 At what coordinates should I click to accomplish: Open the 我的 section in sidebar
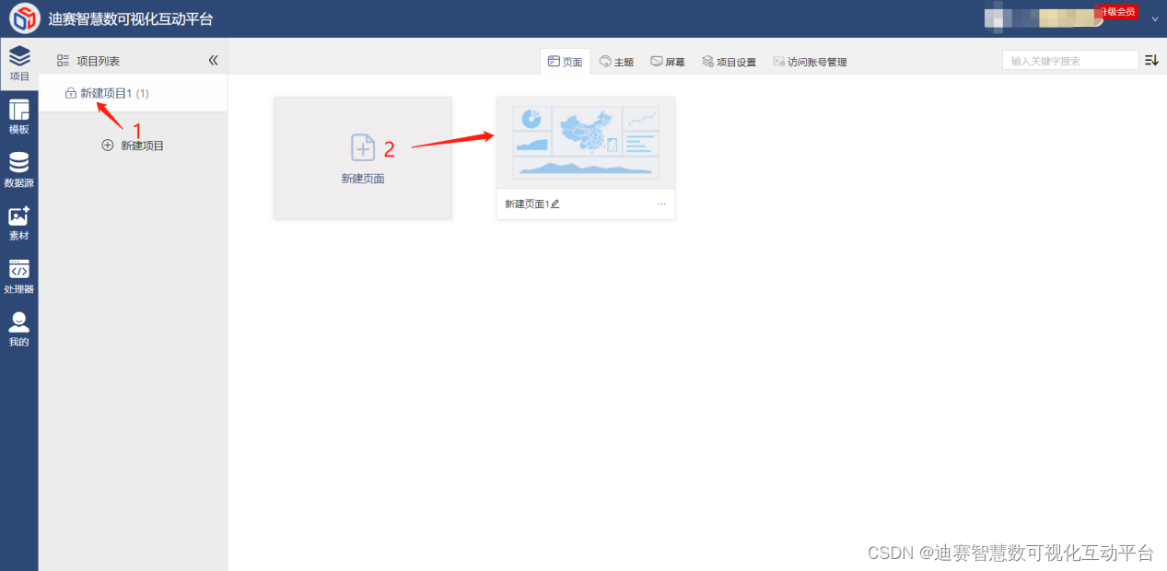tap(19, 330)
